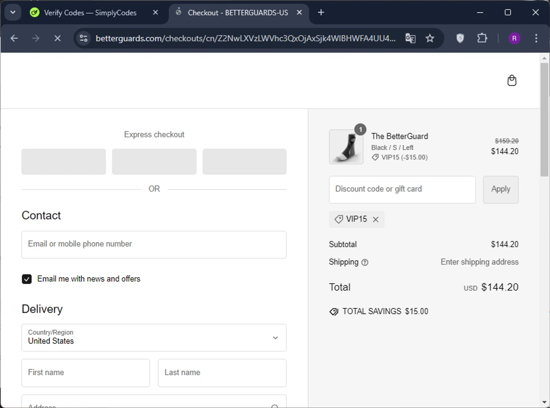This screenshot has height=408, width=550.
Task: Click the browser forward arrow
Action: coord(36,38)
